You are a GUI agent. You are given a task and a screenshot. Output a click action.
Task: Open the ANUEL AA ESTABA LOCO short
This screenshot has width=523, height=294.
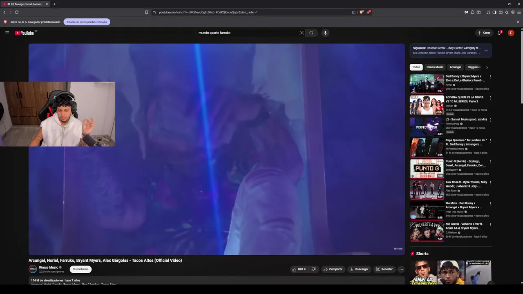click(x=423, y=272)
